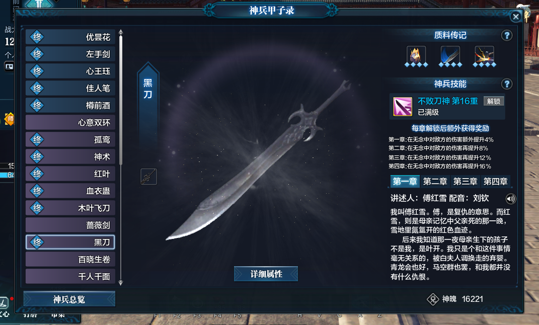Select the small black blade thumbnail
Screen dimensions: 539x325
click(149, 177)
